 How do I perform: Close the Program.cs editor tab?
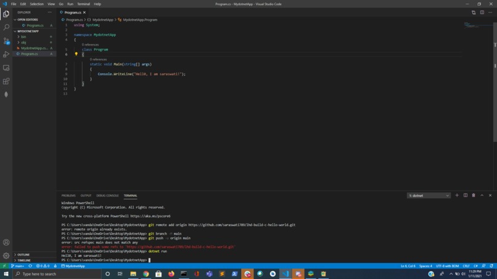coord(84,12)
